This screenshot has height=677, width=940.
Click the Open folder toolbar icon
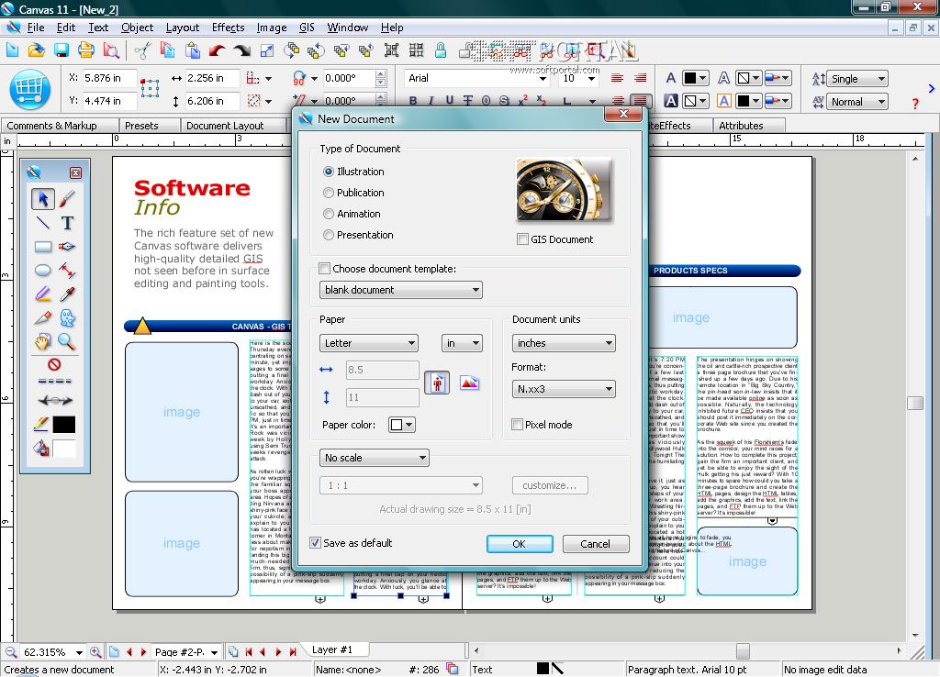(x=37, y=51)
